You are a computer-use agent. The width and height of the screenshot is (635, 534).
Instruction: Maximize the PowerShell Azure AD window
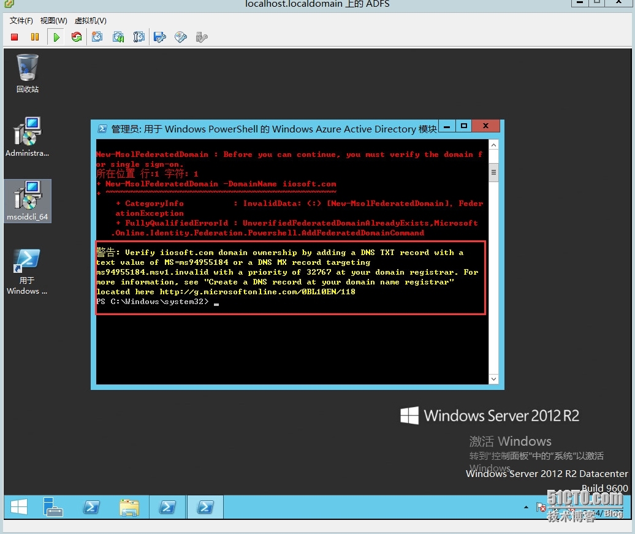pyautogui.click(x=464, y=126)
